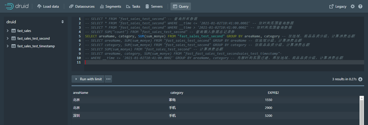Open the Legacy console link
The height and width of the screenshot is (125, 368).
[x=338, y=6]
